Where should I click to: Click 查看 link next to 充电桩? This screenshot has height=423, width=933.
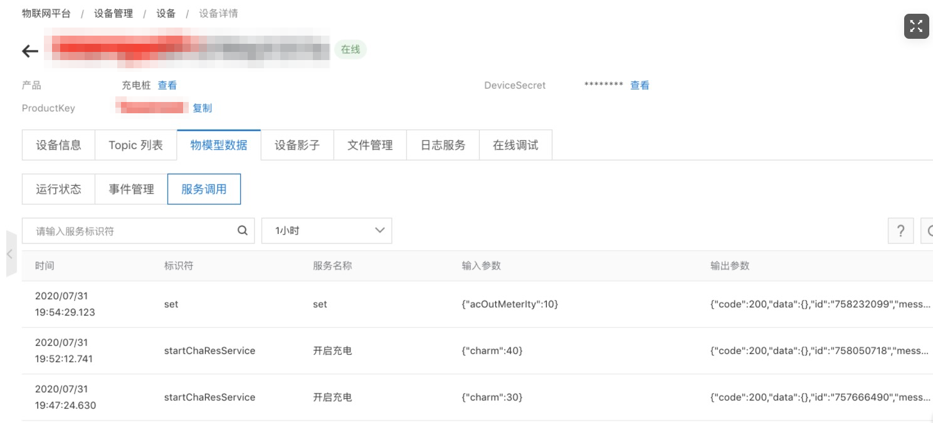coord(167,85)
